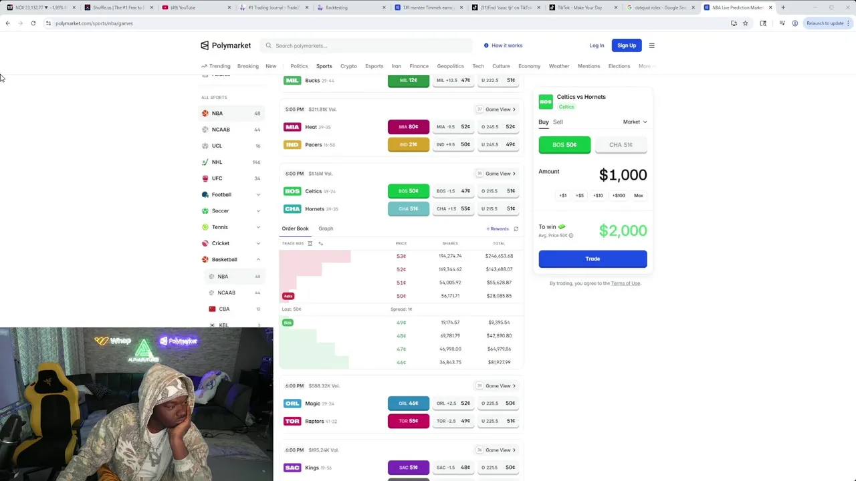
Task: Select Buy mode in trade panel
Action: pos(544,122)
